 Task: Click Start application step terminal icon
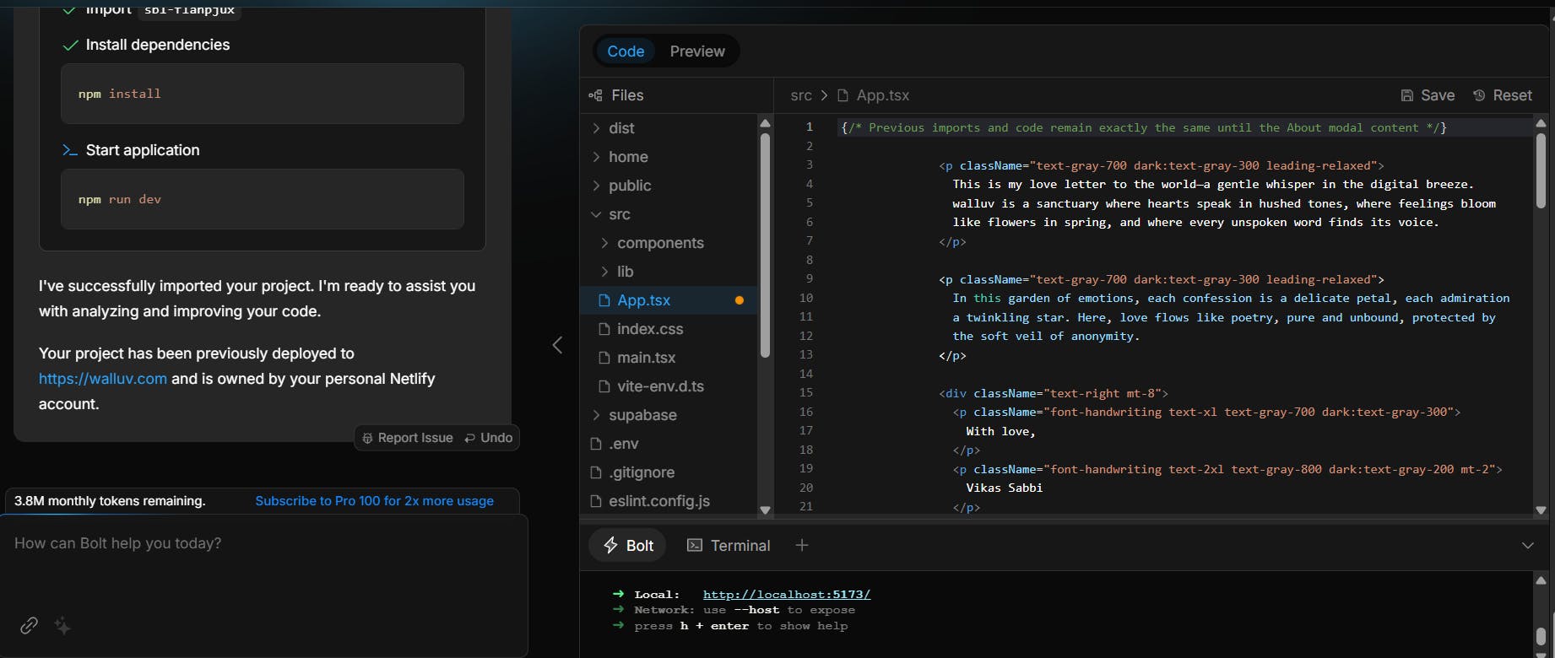coord(70,150)
